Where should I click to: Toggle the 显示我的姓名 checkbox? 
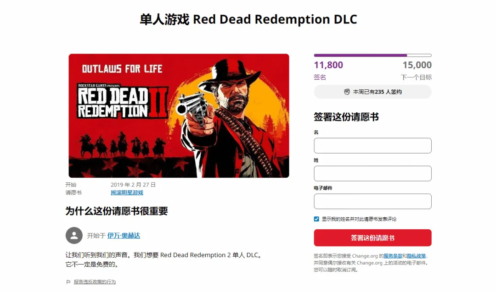(x=316, y=219)
